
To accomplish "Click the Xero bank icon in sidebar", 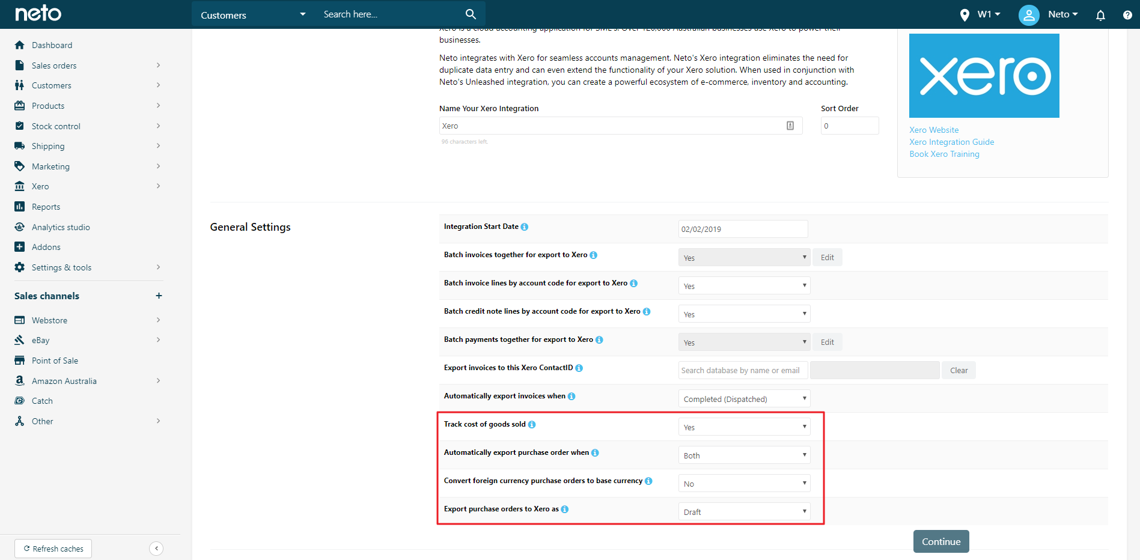I will pyautogui.click(x=20, y=186).
